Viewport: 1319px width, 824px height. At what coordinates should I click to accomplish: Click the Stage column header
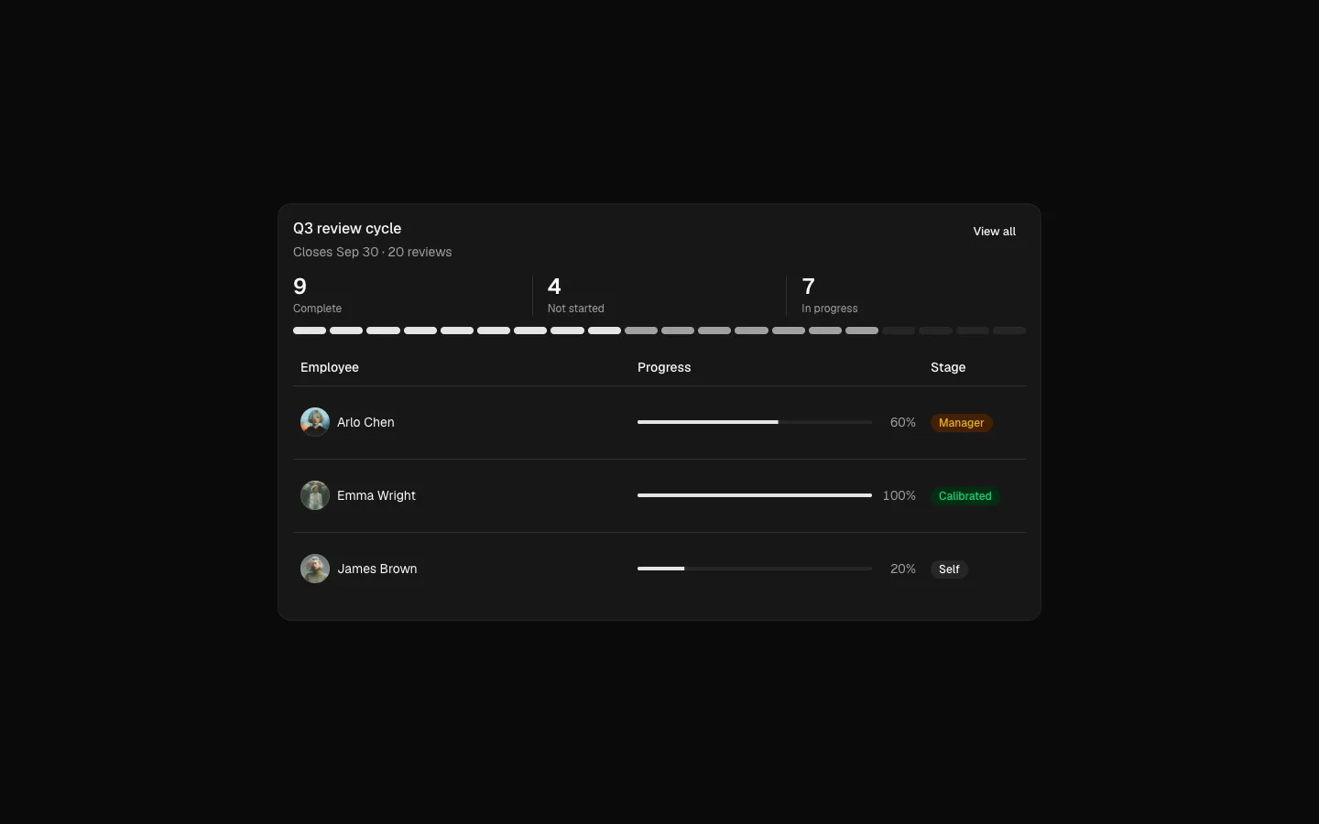(x=948, y=367)
